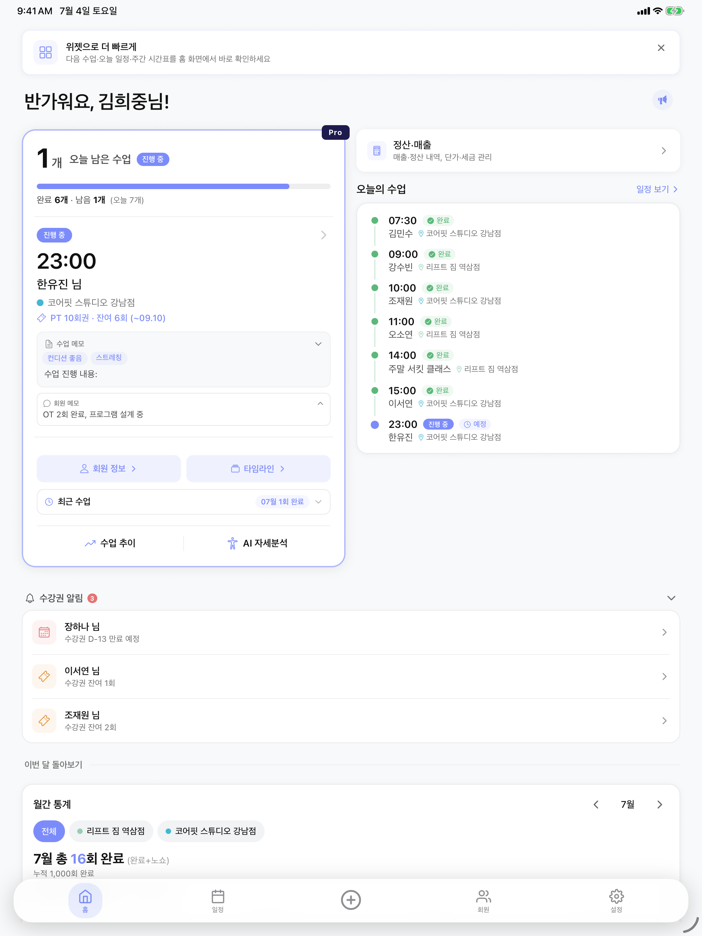Image resolution: width=702 pixels, height=936 pixels.
Task: Select the 15:00 이서연 lesson row
Action: pos(518,397)
